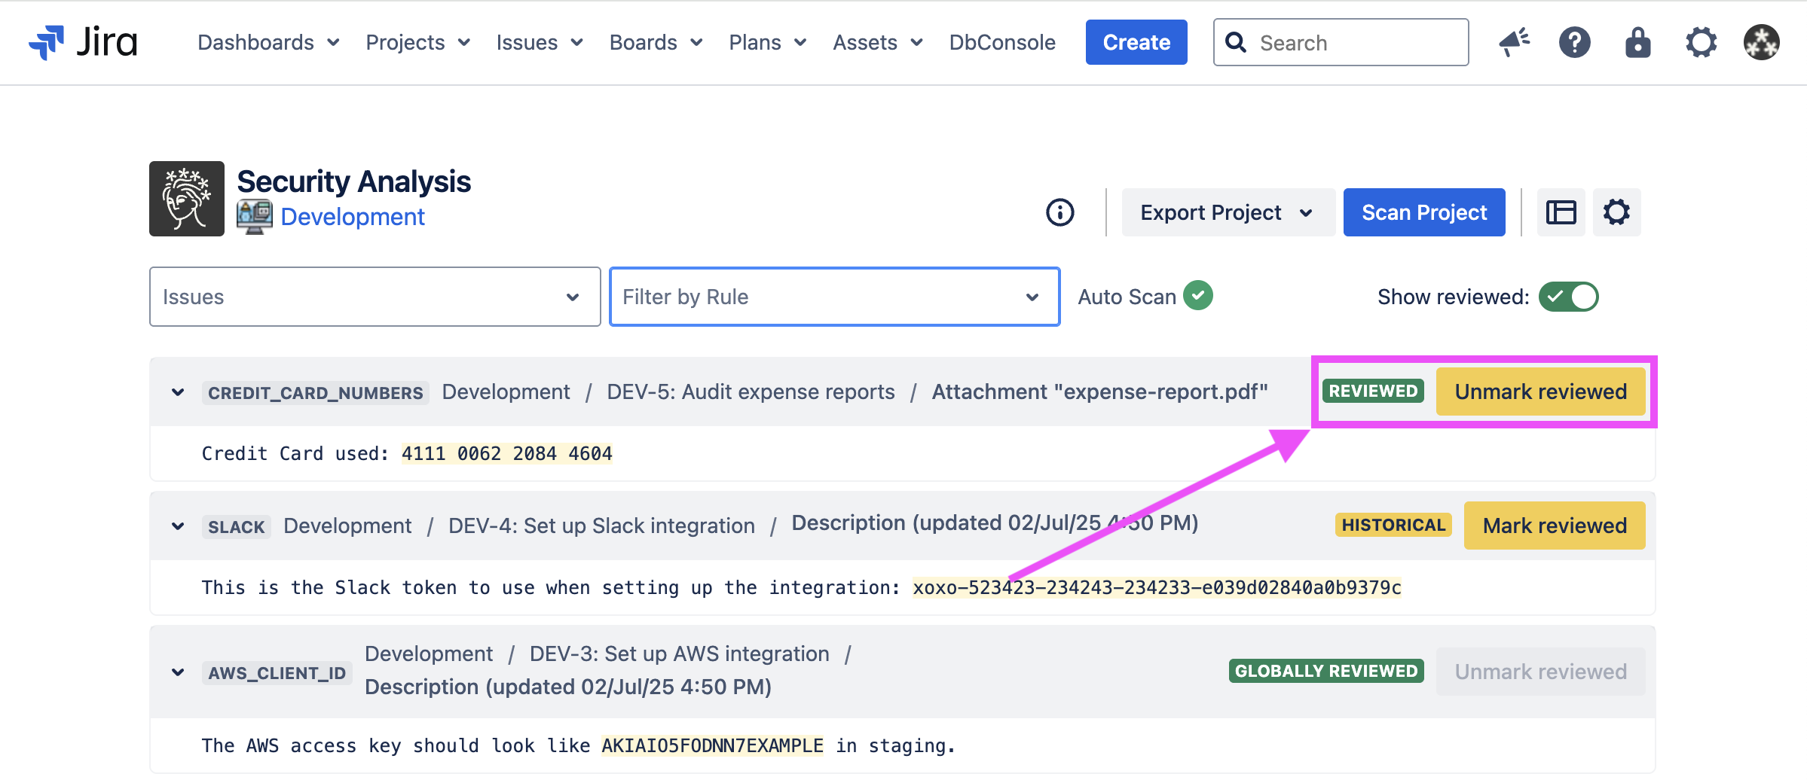Open the help question mark icon
The image size is (1807, 783).
(1574, 42)
